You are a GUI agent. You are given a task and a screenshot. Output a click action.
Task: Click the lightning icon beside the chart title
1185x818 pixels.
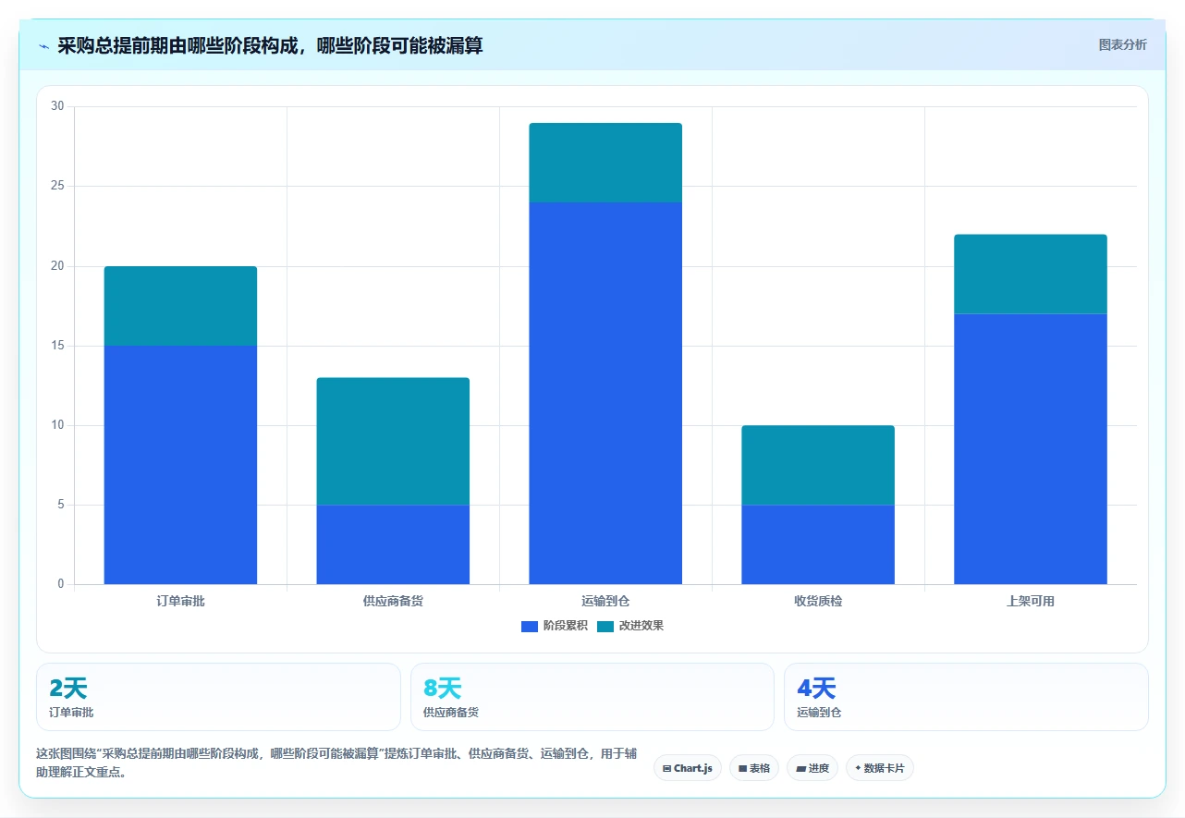(43, 45)
